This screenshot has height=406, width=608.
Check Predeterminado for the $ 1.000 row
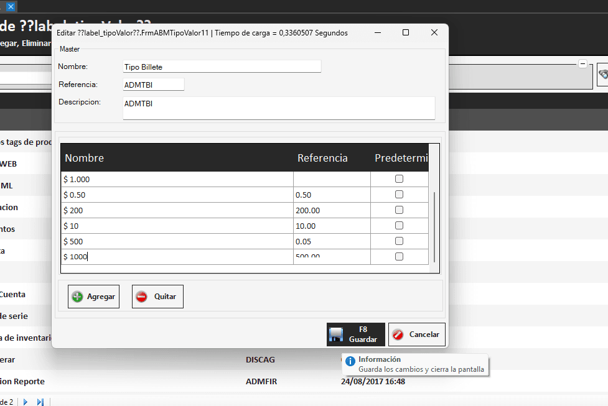[399, 179]
